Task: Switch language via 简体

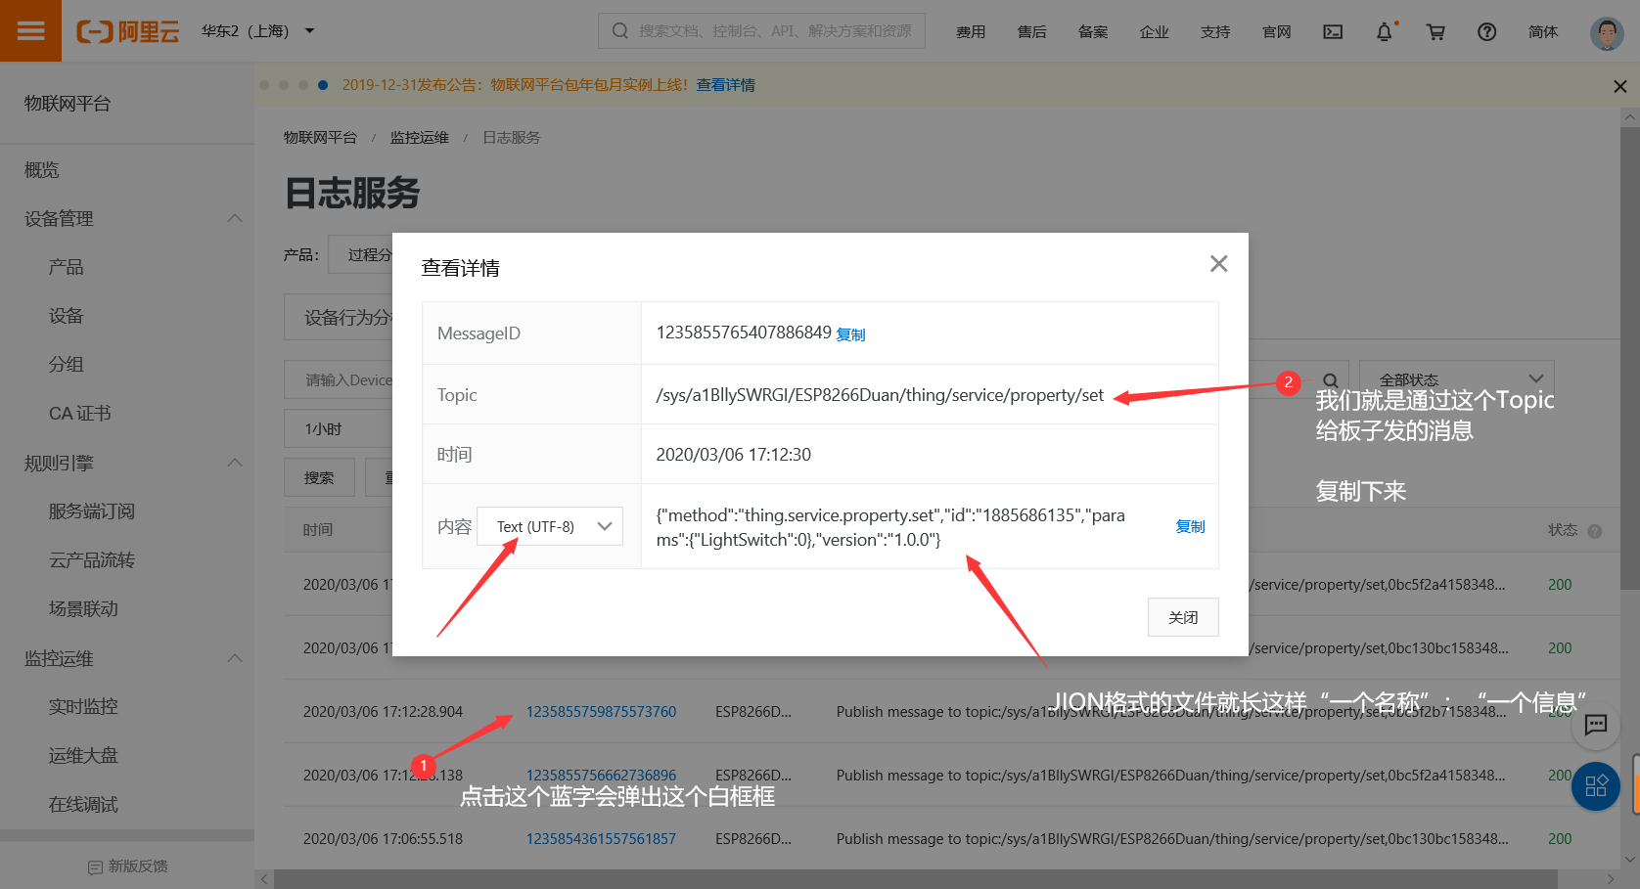Action: (x=1542, y=32)
